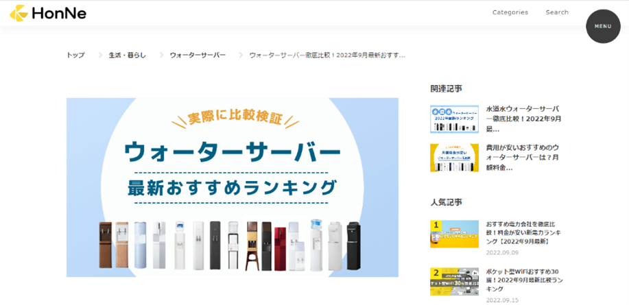Open 費用が安いおすすめのウォーターサーバー article link

(523, 158)
